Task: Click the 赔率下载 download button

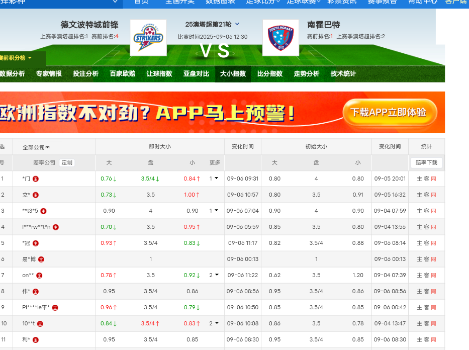Action: coord(426,162)
